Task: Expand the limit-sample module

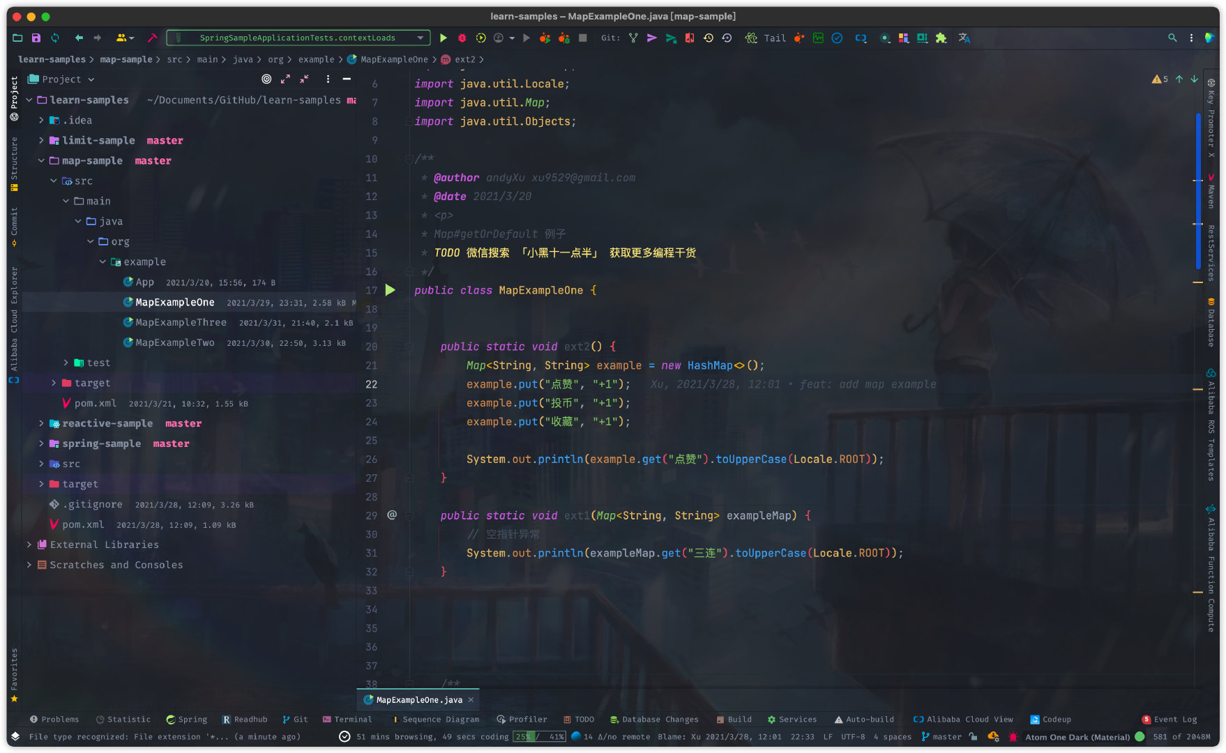Action: point(41,140)
